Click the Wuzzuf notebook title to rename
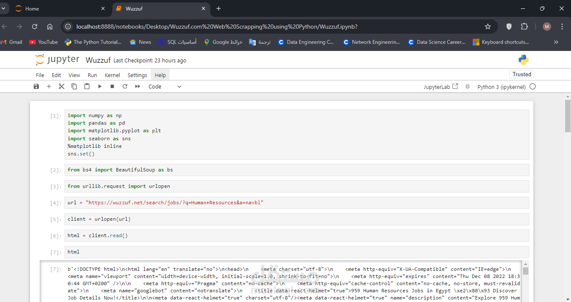 98,60
